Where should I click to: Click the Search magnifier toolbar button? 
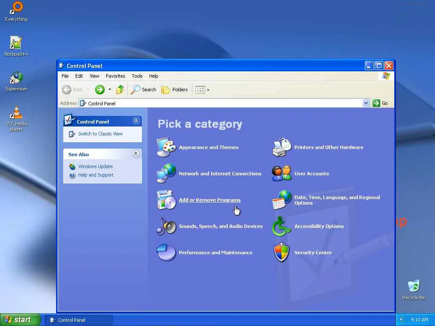pos(144,90)
